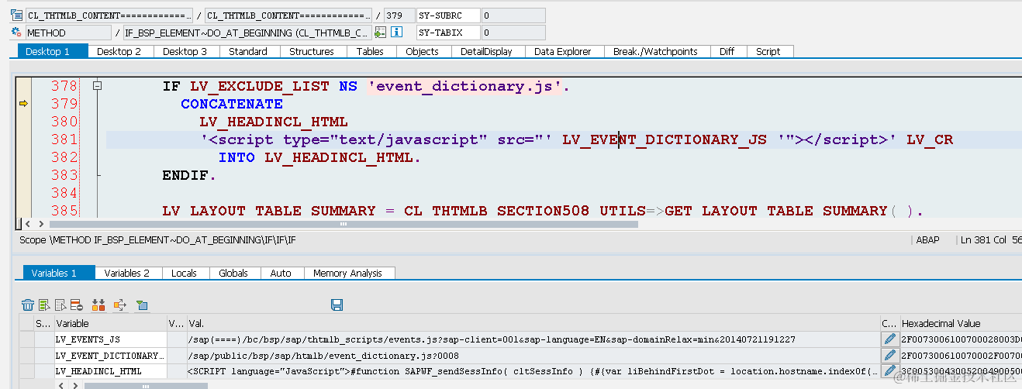1022x389 pixels.
Task: Click the red-minus remove row icon
Action: (x=76, y=305)
